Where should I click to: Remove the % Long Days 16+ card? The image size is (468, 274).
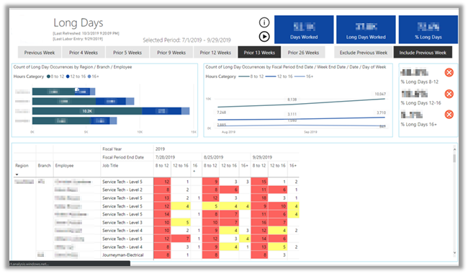(x=449, y=115)
